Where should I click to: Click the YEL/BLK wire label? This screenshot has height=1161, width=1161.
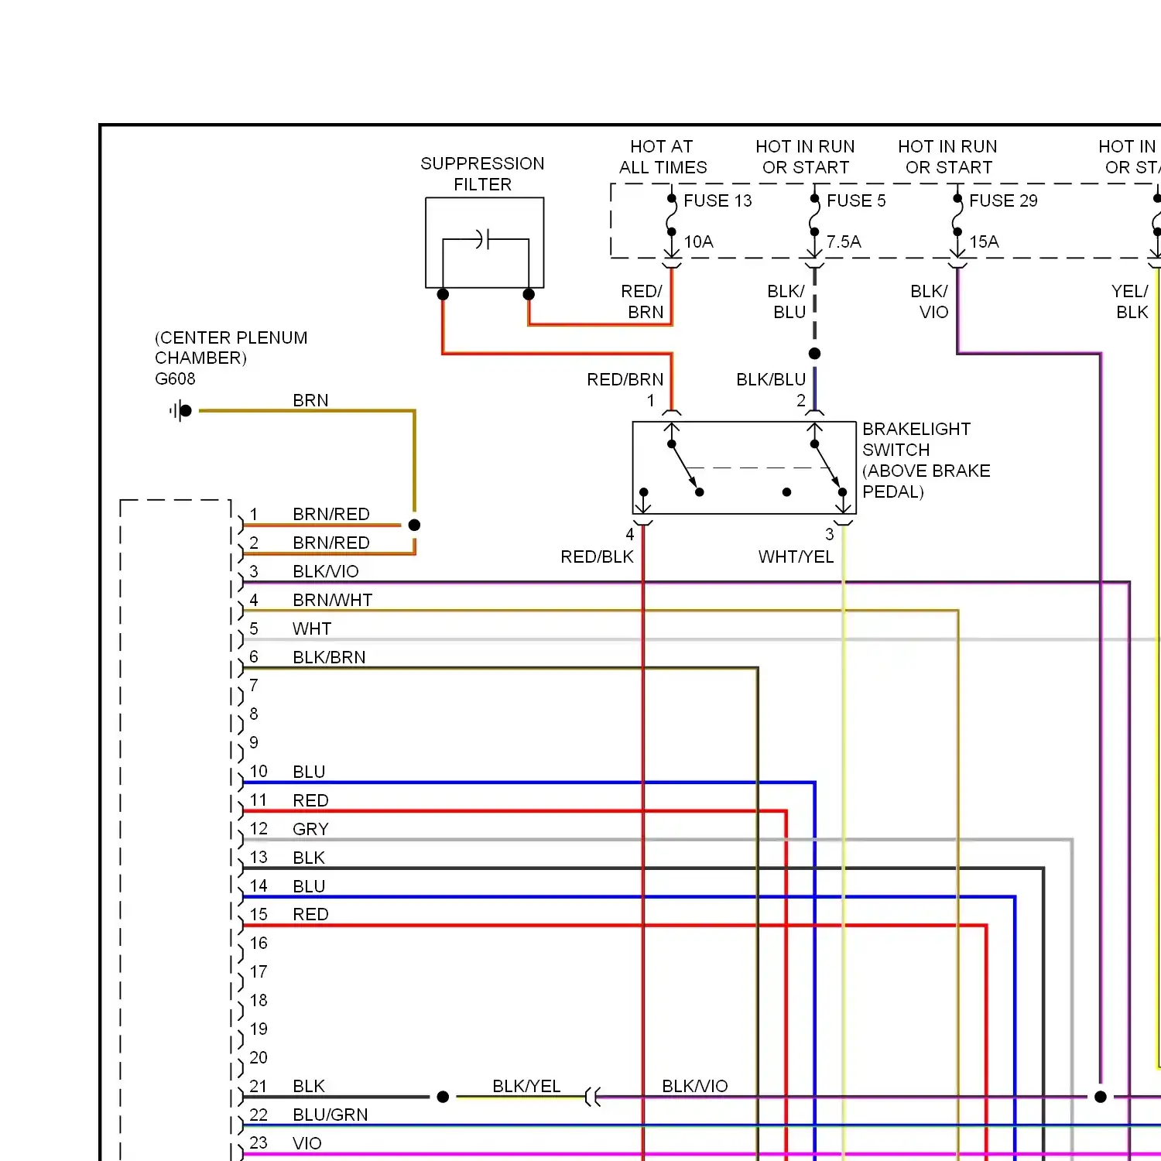(x=1130, y=301)
